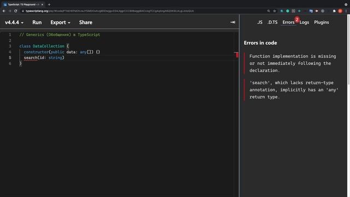Close the TS Playground browser tab

click(x=42, y=4)
